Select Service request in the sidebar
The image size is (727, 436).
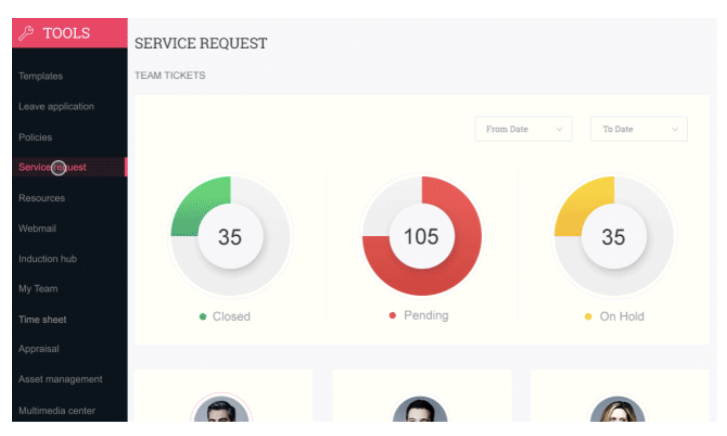(x=52, y=167)
